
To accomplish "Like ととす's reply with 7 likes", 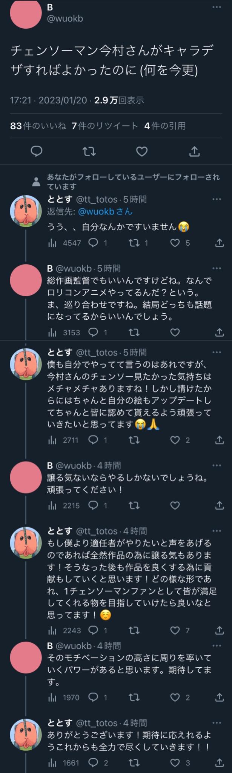I will click(x=180, y=630).
